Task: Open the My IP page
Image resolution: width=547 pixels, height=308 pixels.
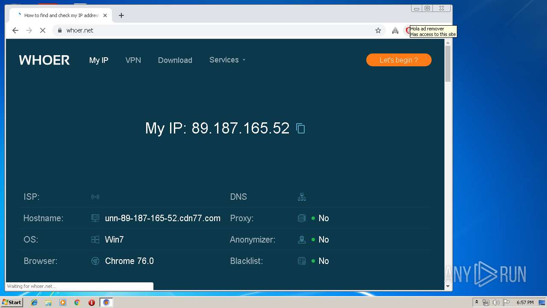Action: click(x=99, y=60)
